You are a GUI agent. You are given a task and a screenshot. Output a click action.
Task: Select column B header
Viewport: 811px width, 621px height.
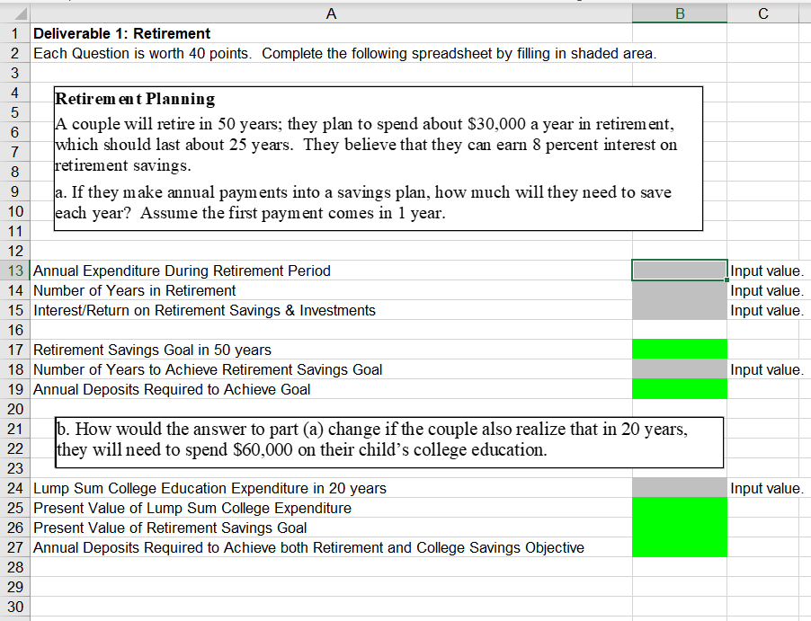[679, 13]
